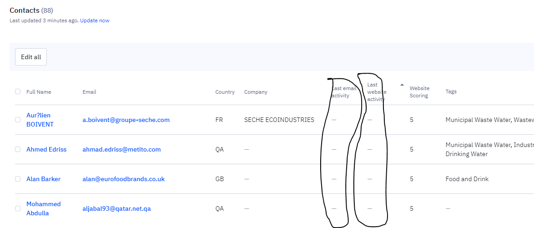This screenshot has width=534, height=228.
Task: Click email ahmad.edriss@metito.com
Action: click(x=121, y=149)
